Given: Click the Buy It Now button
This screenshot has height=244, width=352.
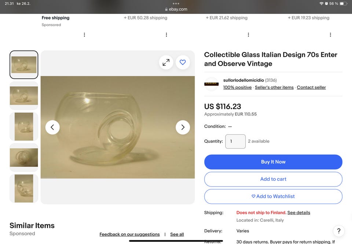Looking at the screenshot, I should pos(273,162).
